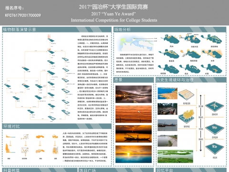This screenshot has width=229, height=172.
Task: Open the concrete embankment shoreline photo
Action: click(167, 141)
